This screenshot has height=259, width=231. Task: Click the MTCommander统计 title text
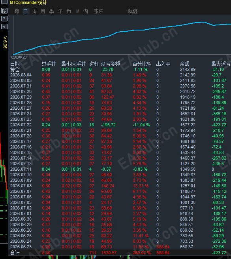[x=28, y=2]
